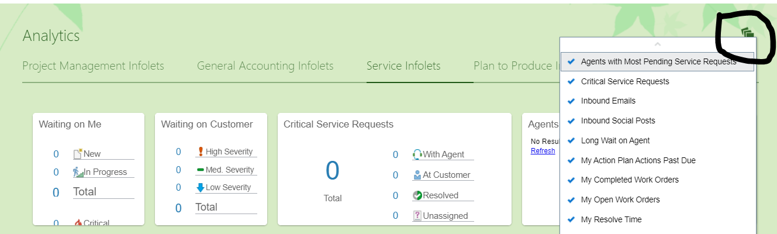Uncheck the Inbound Emails infolet option

pyautogui.click(x=658, y=101)
